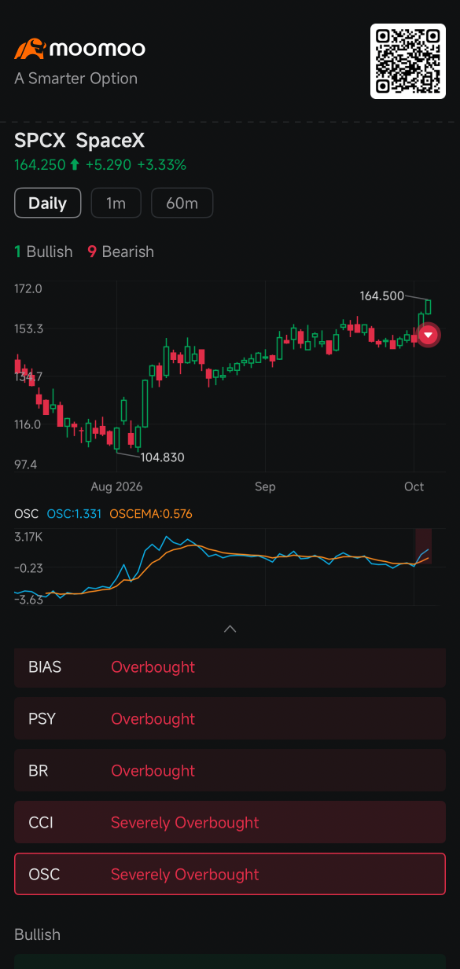Click the 164.500 high price label

pos(381,296)
